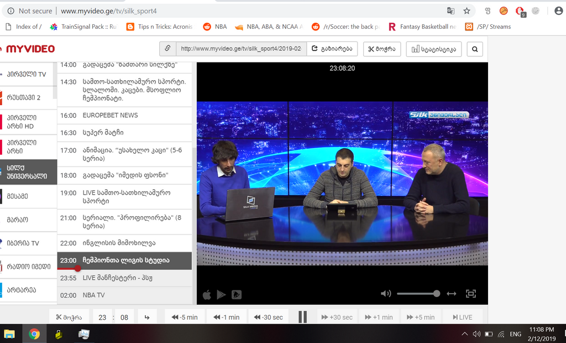
Task: Select მარაო channel
Action: coord(28,220)
